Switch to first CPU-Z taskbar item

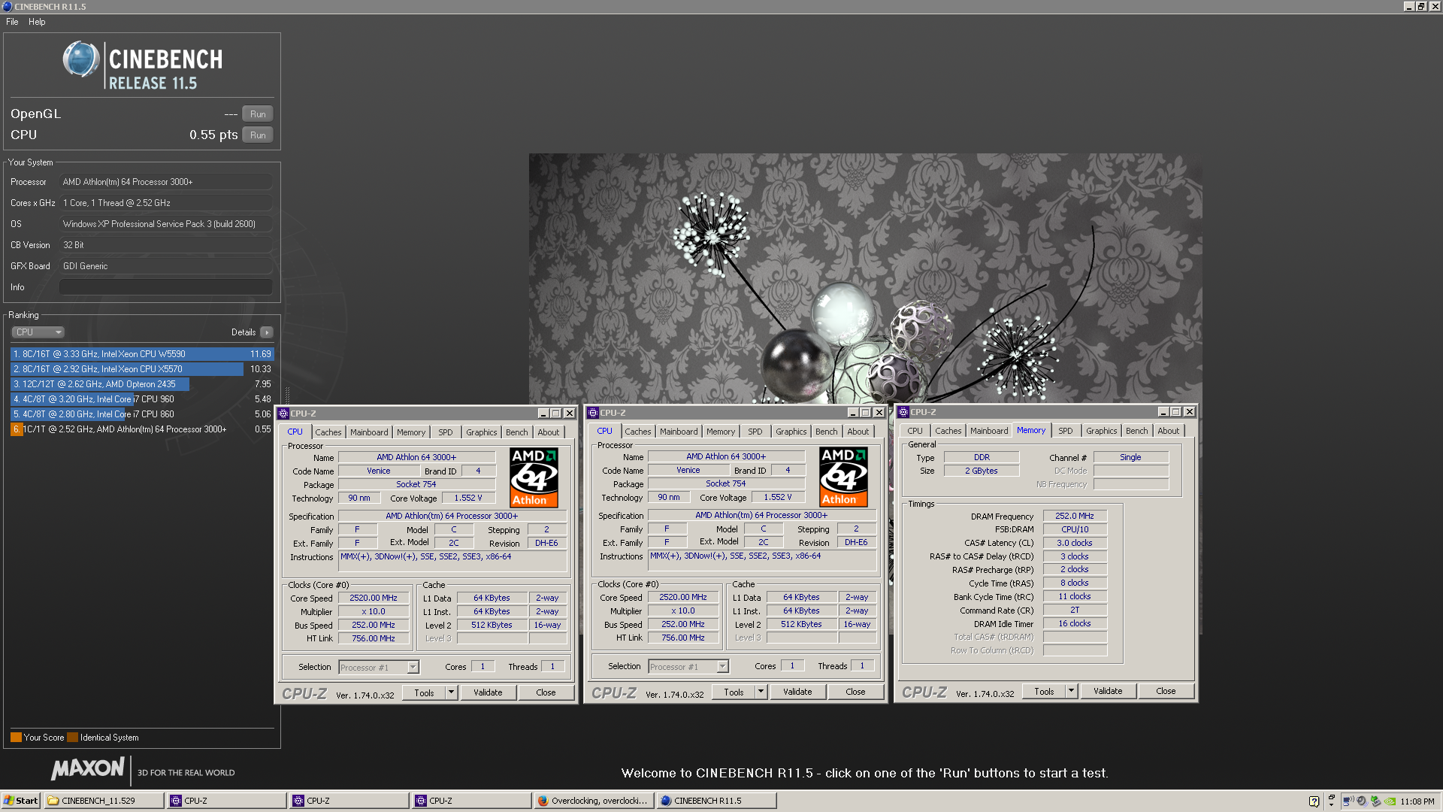point(227,801)
